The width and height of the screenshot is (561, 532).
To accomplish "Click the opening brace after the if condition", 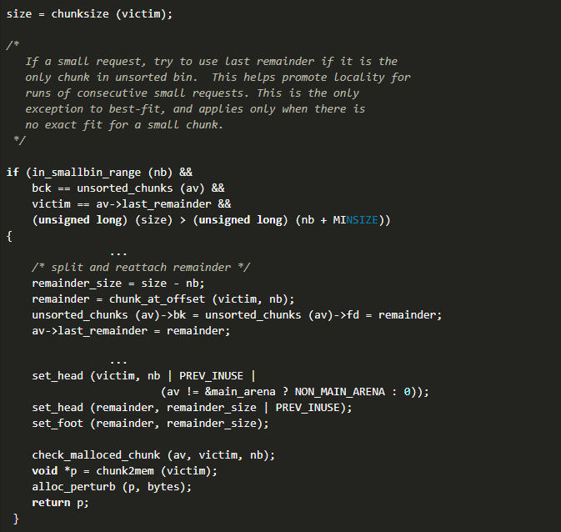I will [x=9, y=236].
